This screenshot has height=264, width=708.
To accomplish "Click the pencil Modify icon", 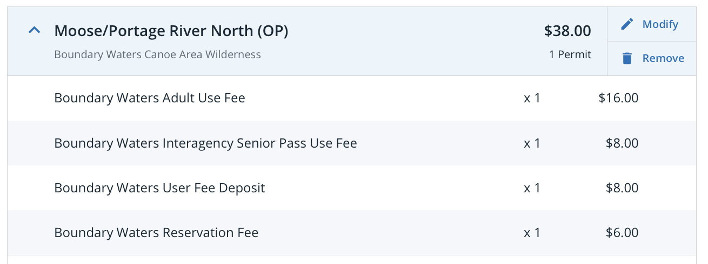I will tap(627, 24).
